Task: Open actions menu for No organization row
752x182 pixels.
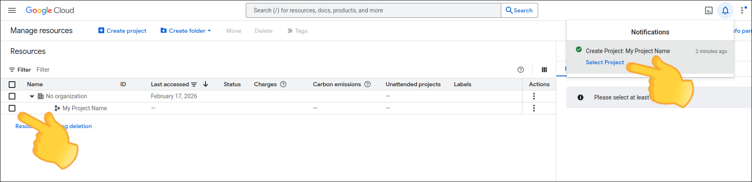Action: click(534, 96)
